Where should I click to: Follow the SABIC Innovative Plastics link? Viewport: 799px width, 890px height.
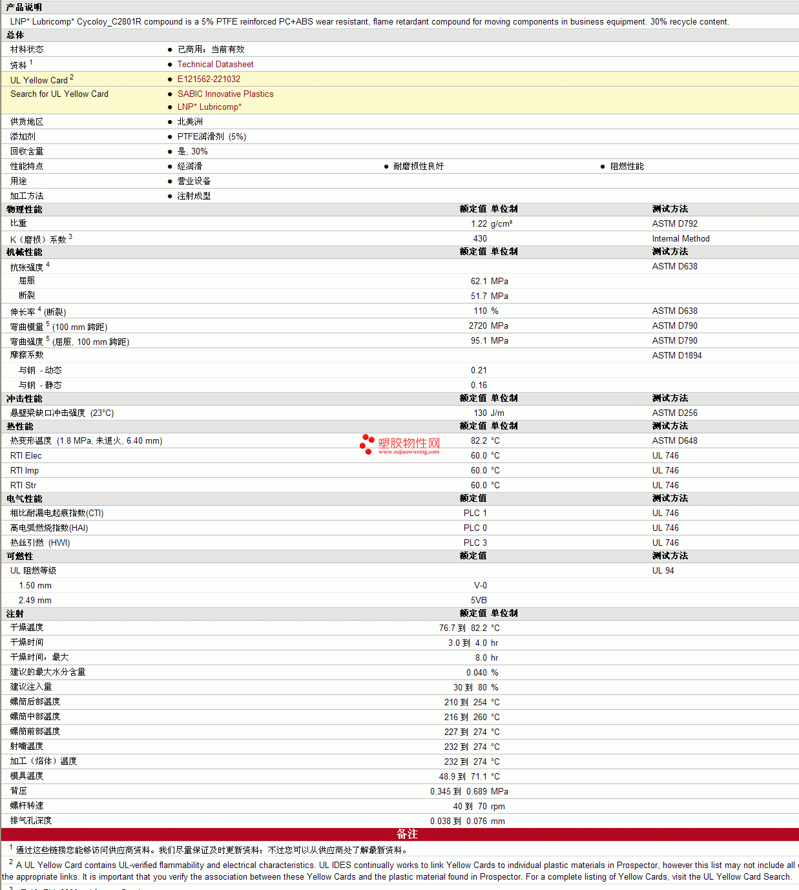225,94
